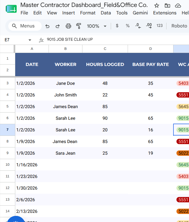
Task: Click the redo arrow icon
Action: 57,26
